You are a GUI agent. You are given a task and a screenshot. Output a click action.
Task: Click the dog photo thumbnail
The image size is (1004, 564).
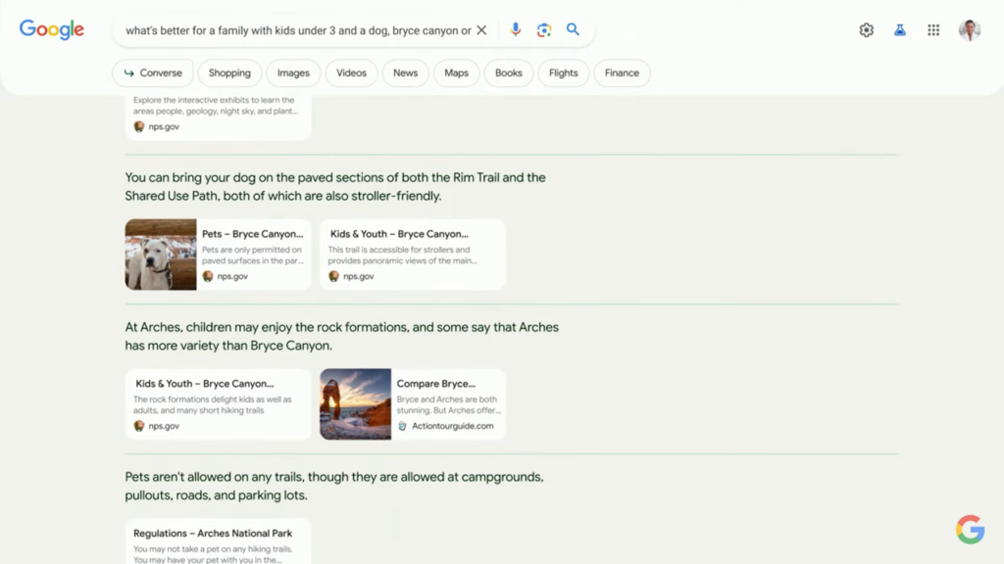[x=161, y=255]
